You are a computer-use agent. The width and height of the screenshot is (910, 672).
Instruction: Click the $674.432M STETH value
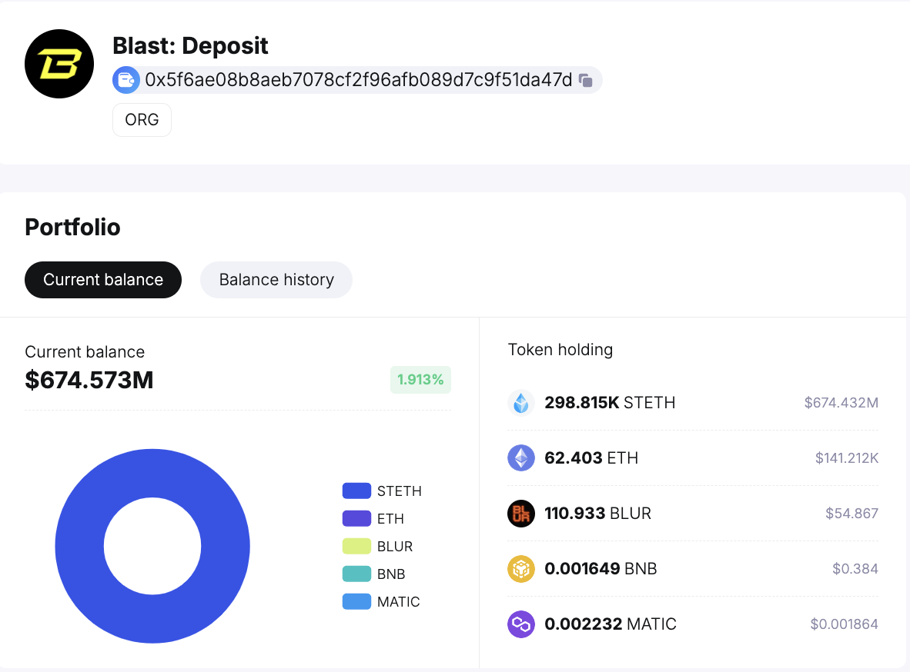[x=841, y=402]
